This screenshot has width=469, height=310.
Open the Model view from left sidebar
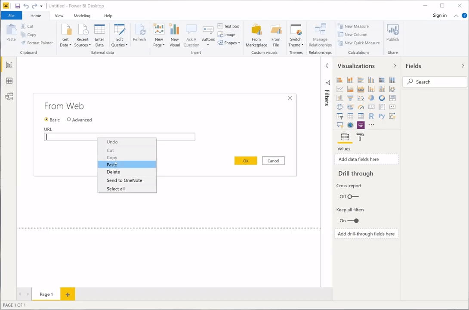click(x=9, y=97)
